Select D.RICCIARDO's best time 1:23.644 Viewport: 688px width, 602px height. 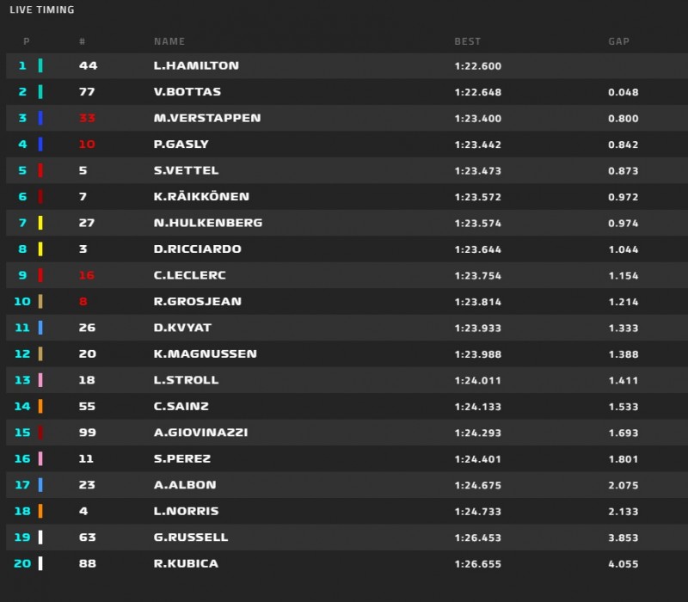[478, 249]
